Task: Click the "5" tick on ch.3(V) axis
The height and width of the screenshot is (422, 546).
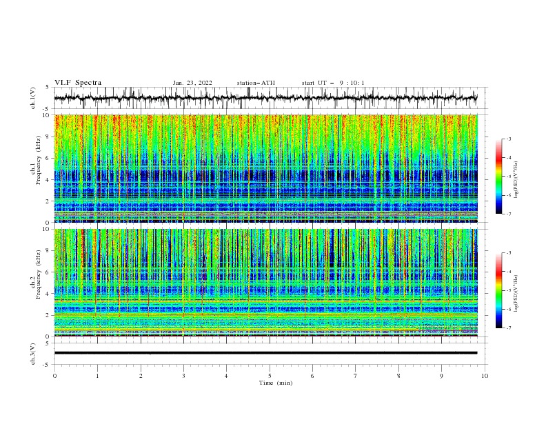Action: point(48,343)
